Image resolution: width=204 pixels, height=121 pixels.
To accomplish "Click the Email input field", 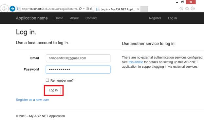I will click(78, 58).
